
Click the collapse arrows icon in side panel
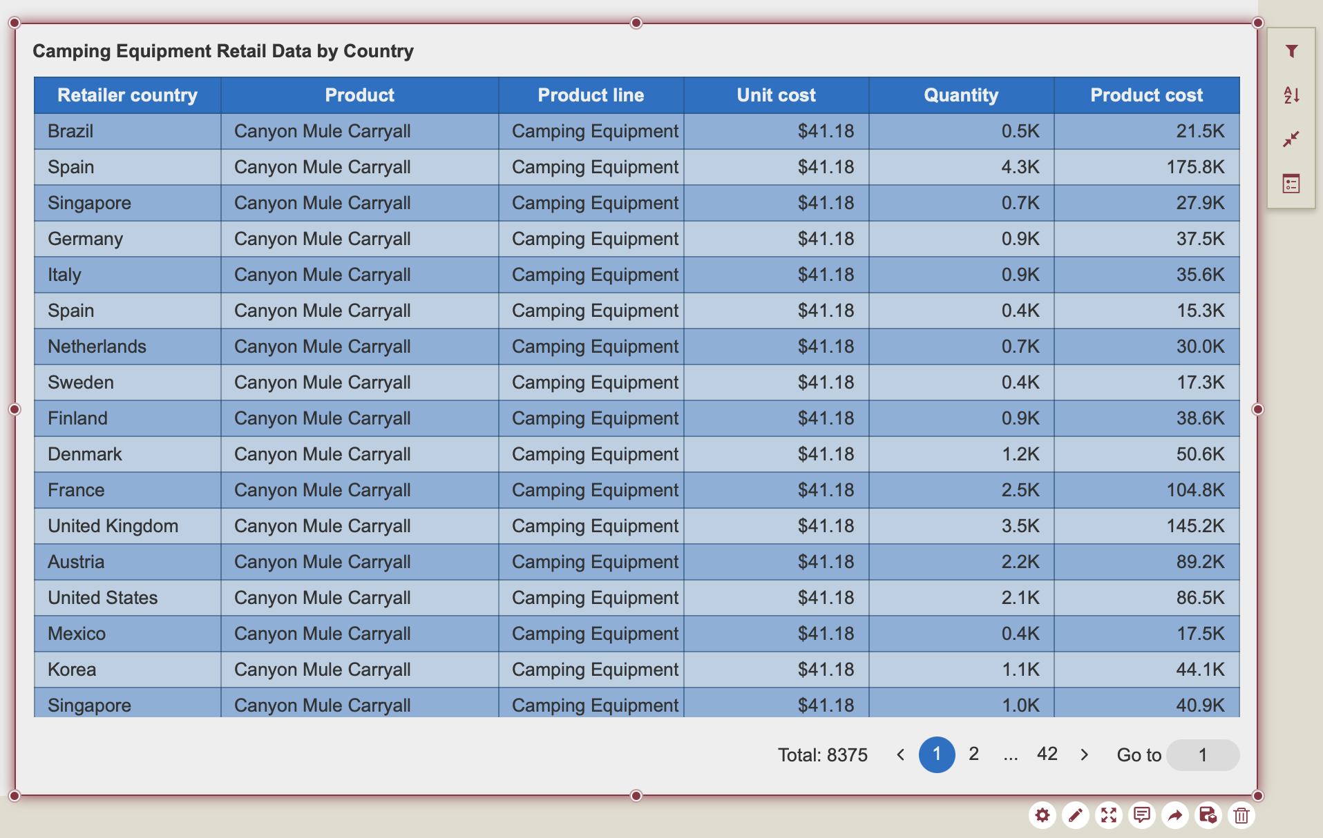(x=1291, y=139)
